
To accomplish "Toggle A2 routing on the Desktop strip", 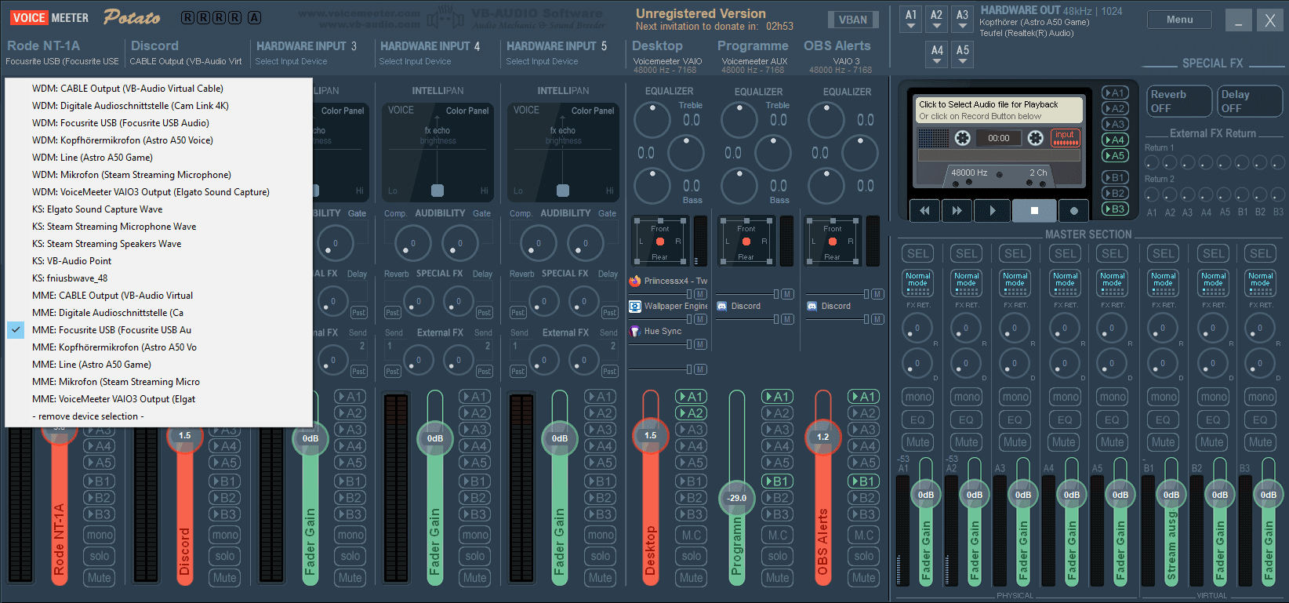I will pyautogui.click(x=691, y=413).
